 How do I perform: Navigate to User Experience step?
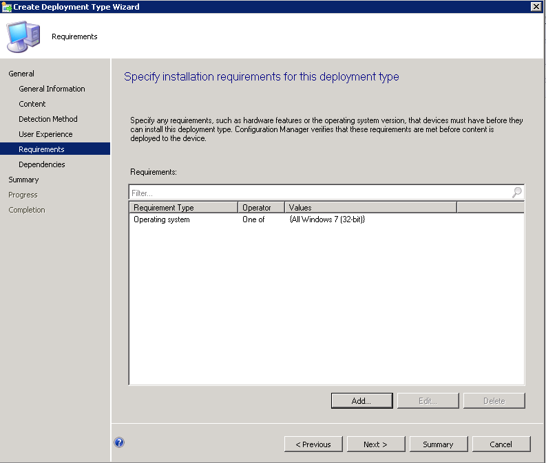pyautogui.click(x=45, y=134)
